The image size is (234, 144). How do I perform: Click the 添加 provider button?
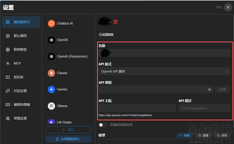coord(68,130)
